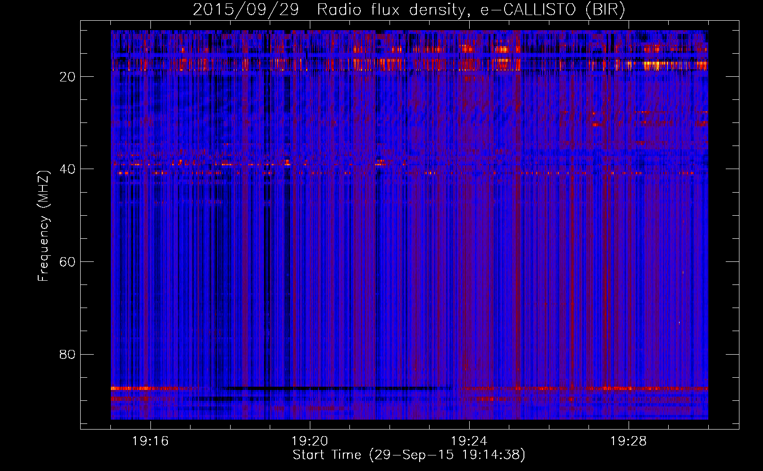The width and height of the screenshot is (763, 471).
Task: Click the "20" frequency tick label
Action: [x=68, y=77]
